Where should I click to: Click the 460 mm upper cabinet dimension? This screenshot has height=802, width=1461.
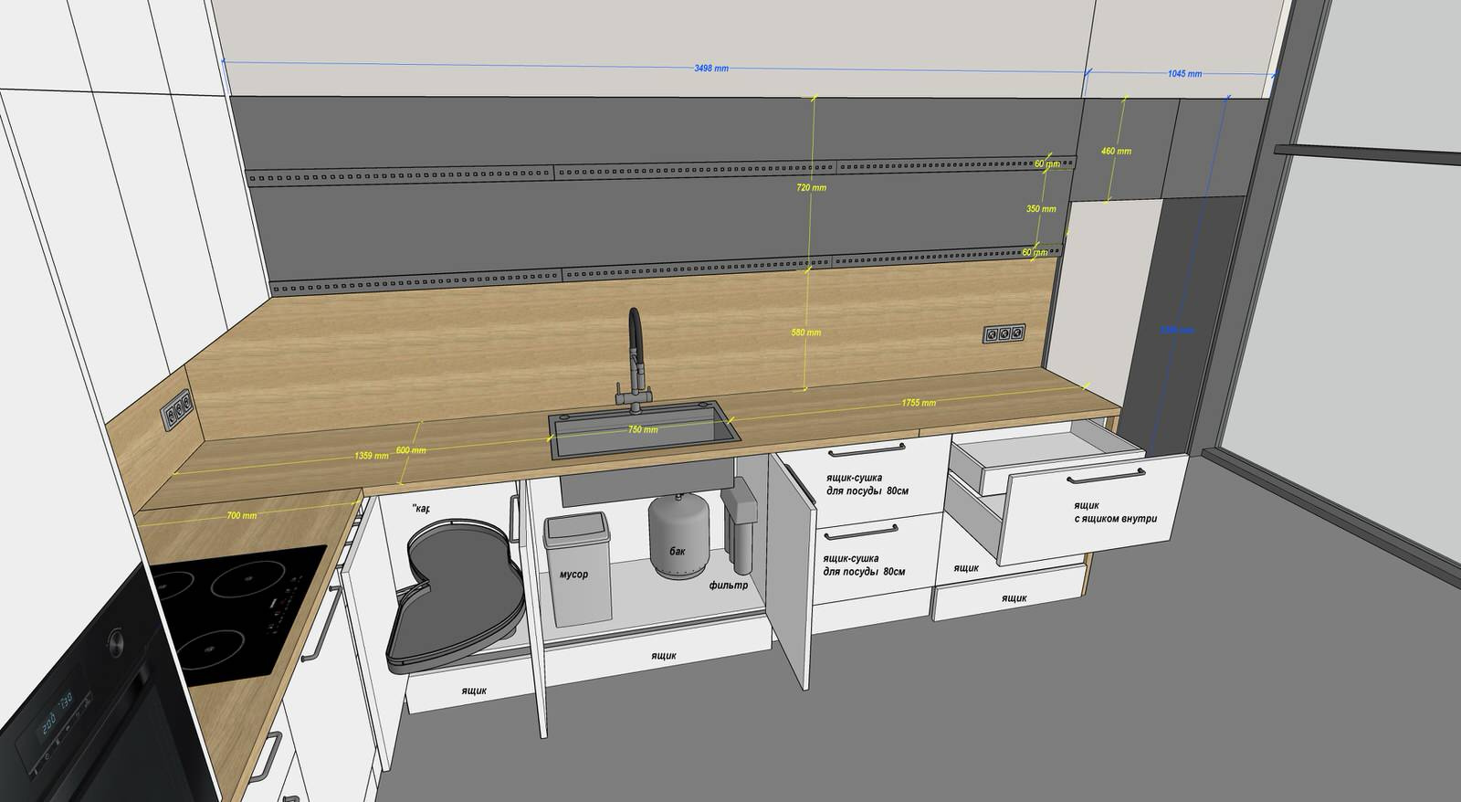point(1116,151)
